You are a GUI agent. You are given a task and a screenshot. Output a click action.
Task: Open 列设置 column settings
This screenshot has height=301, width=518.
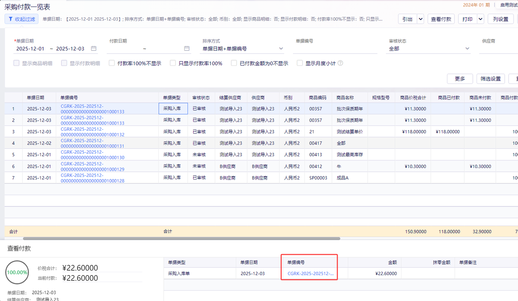pos(501,19)
